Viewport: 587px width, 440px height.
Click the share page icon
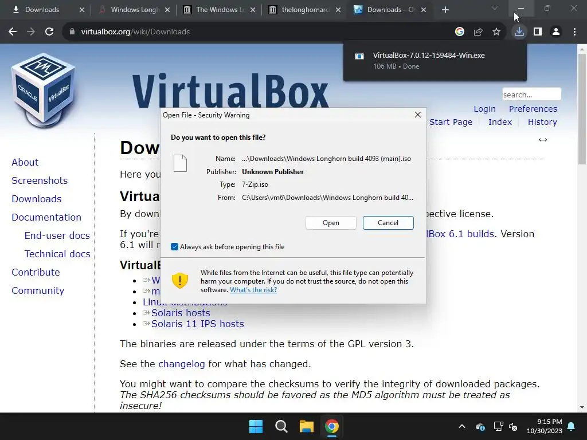[478, 32]
